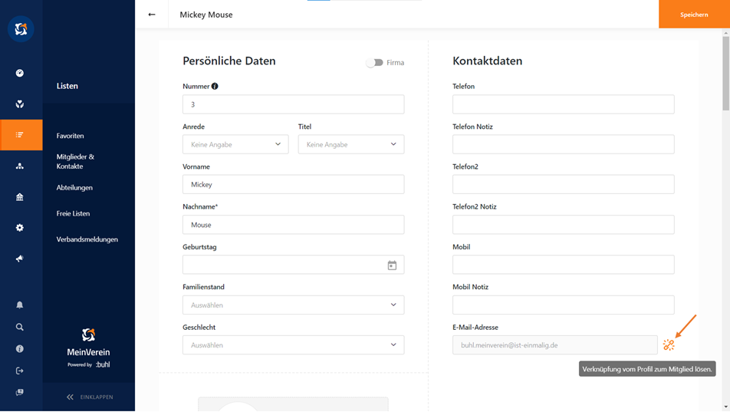Select the Listen icon highlighted in orange

pyautogui.click(x=20, y=135)
